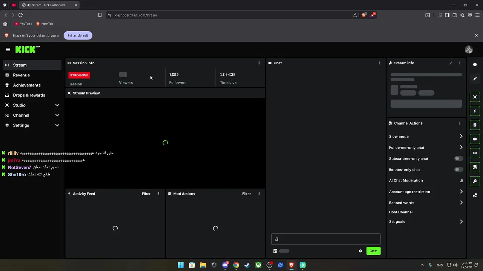Dismiss the default browser notification bar
The width and height of the screenshot is (483, 271).
[x=476, y=35]
